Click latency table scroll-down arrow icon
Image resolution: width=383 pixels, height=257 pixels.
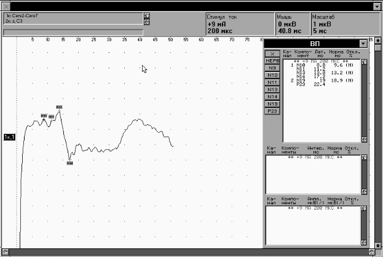[x=364, y=140]
